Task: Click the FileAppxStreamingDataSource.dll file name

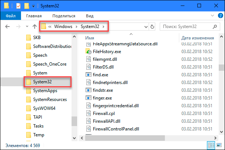Action: [125, 44]
